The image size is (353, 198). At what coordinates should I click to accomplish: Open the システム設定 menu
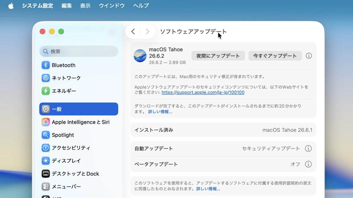pos(38,6)
